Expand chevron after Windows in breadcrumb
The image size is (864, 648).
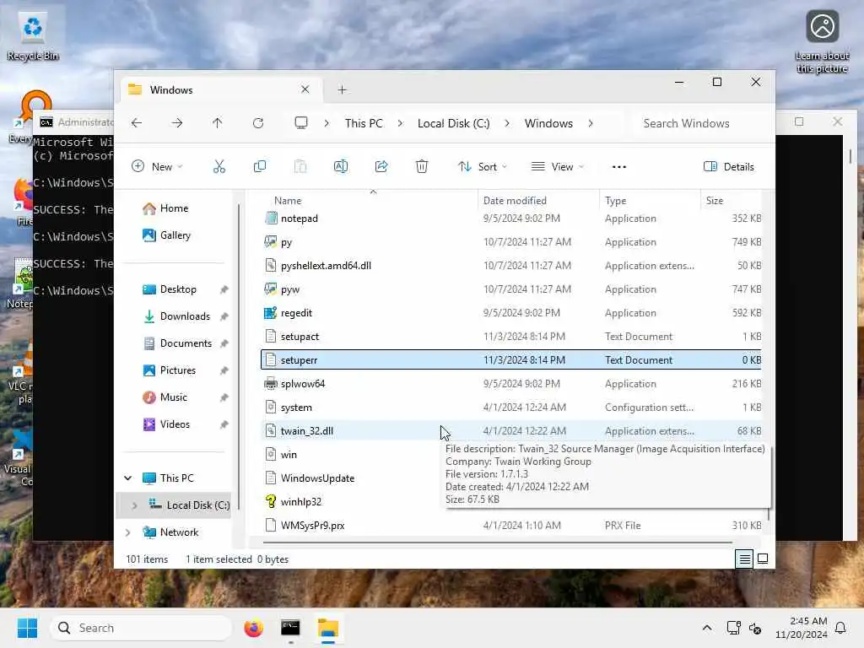pyautogui.click(x=591, y=123)
